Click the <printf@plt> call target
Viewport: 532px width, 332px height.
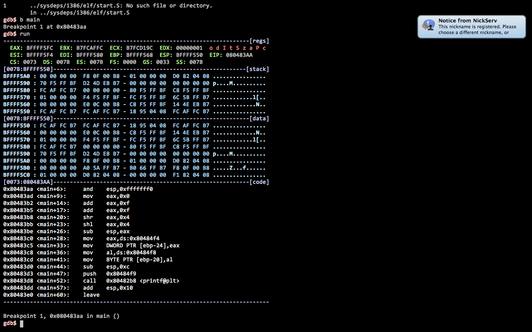point(160,281)
